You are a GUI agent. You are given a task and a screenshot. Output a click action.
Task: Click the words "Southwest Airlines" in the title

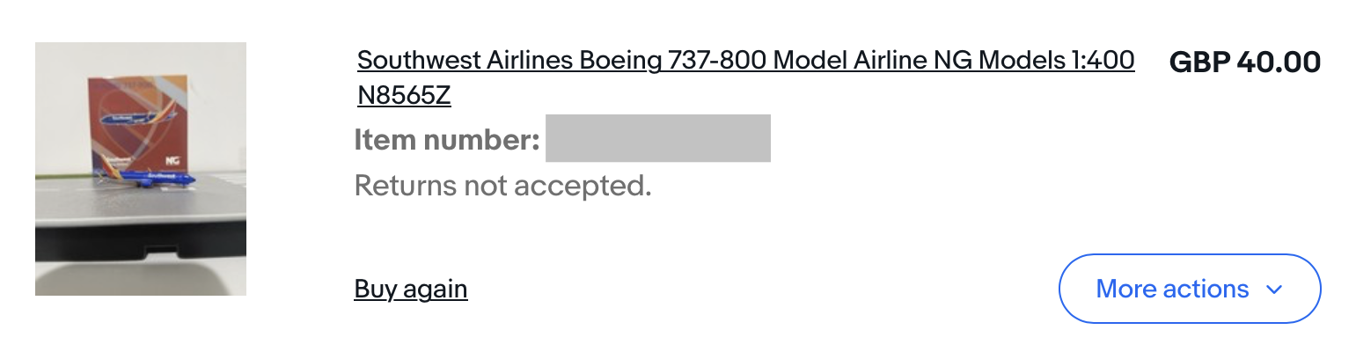tap(465, 61)
